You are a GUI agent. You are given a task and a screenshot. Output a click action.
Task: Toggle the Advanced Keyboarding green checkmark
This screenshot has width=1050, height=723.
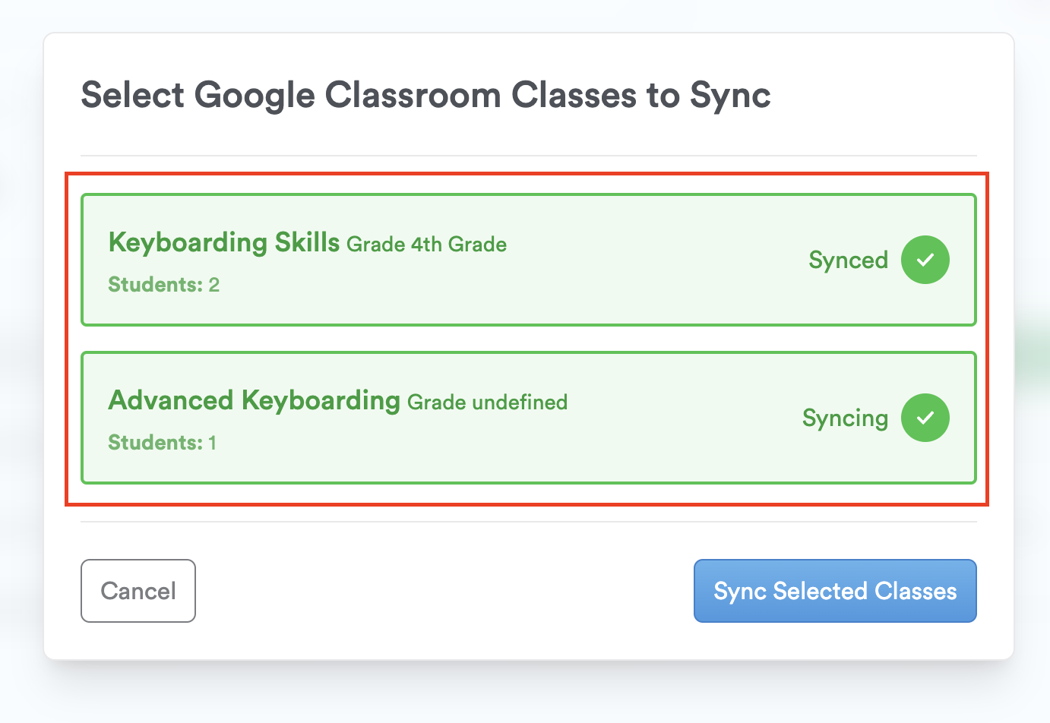[x=925, y=418]
